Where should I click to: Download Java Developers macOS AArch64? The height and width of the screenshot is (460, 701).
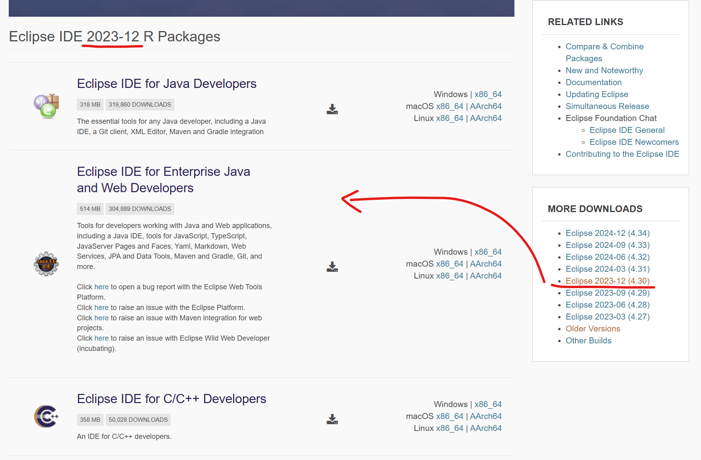pos(486,106)
